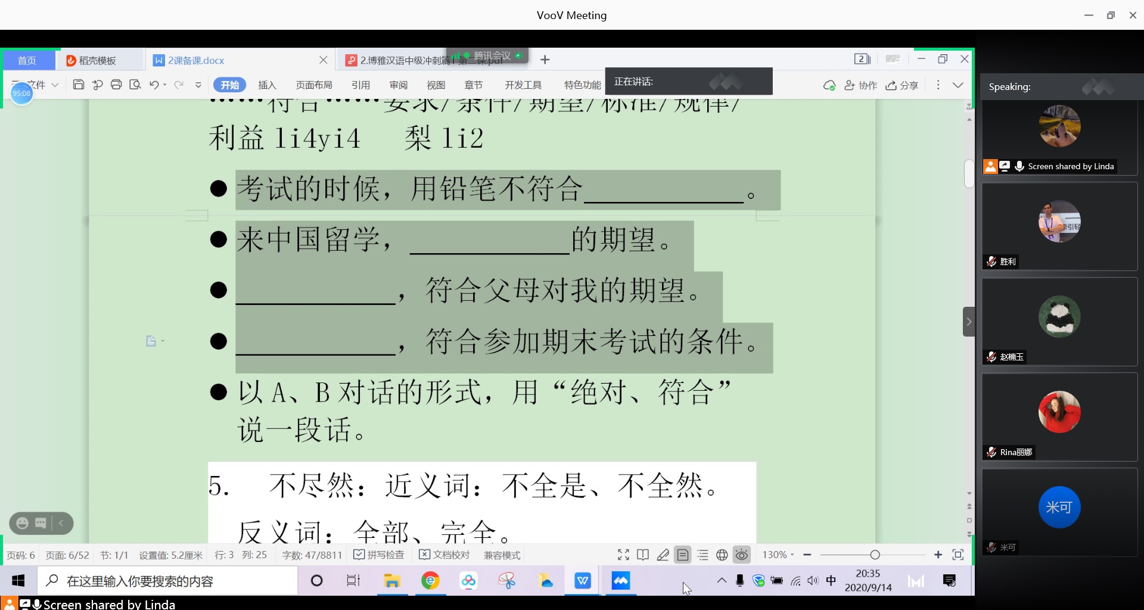
Task: Switch to outline view in the status bar
Action: (702, 555)
